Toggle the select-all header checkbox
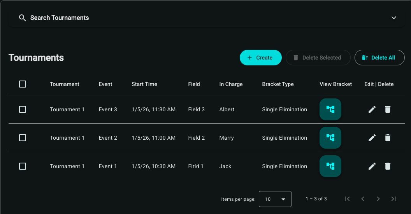Viewport: 411px width, 214px height. coord(23,84)
